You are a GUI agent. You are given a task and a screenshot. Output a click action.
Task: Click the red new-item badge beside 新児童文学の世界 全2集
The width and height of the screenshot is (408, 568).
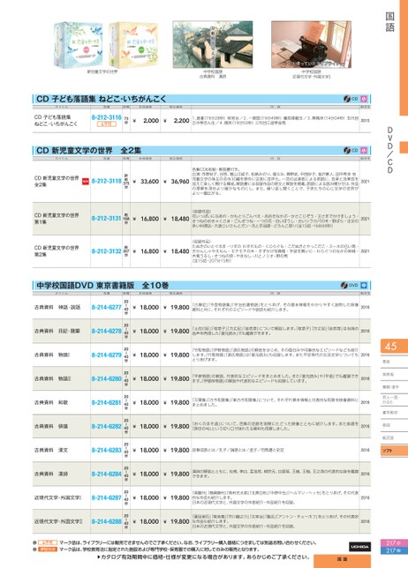click(x=86, y=181)
